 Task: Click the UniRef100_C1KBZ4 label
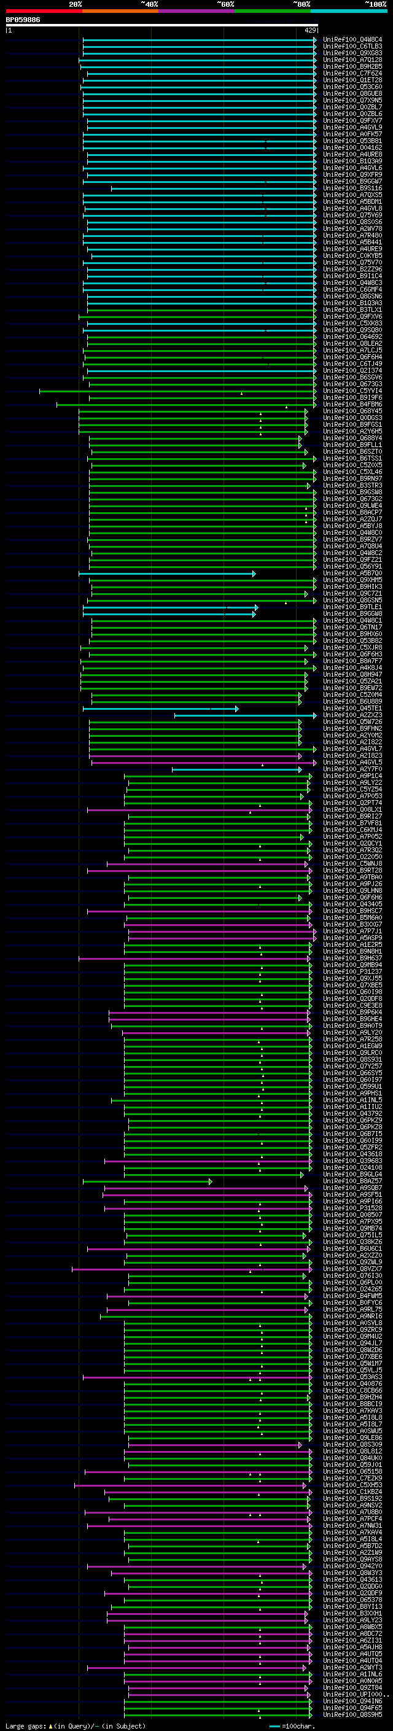coord(352,1492)
